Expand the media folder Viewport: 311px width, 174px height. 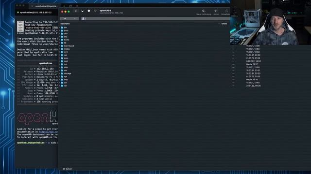pos(59,49)
